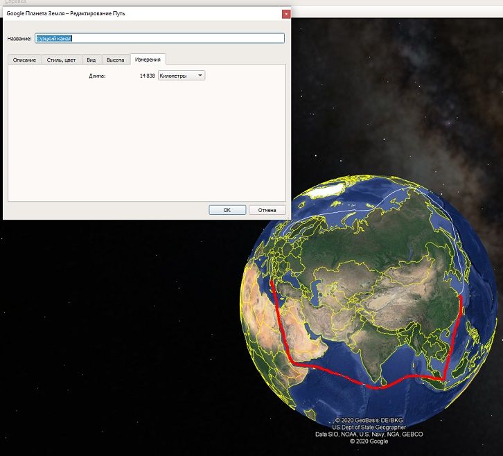503x456 pixels.
Task: Click the © 2020 Google attribution
Action: 369,441
